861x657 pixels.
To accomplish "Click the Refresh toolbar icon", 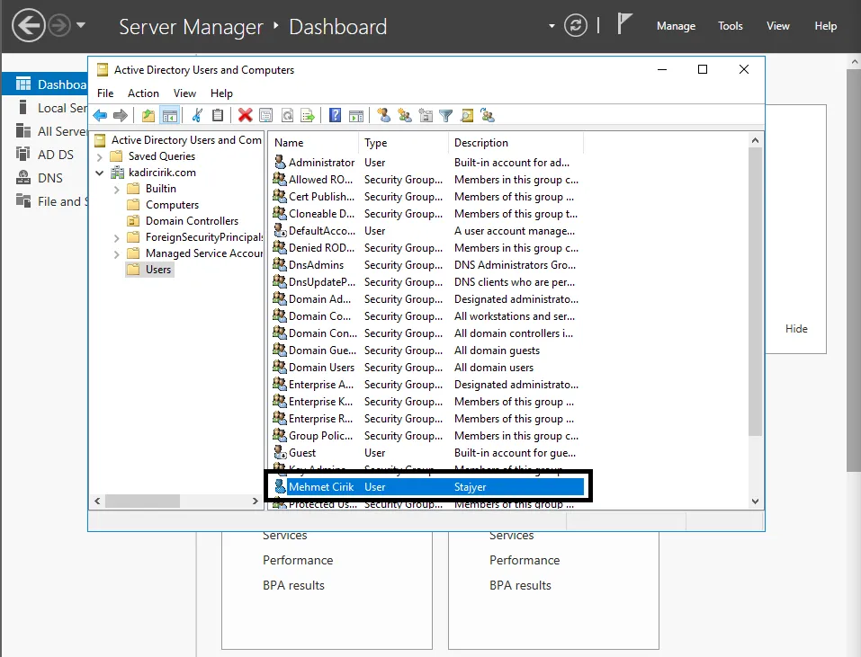I will (287, 116).
